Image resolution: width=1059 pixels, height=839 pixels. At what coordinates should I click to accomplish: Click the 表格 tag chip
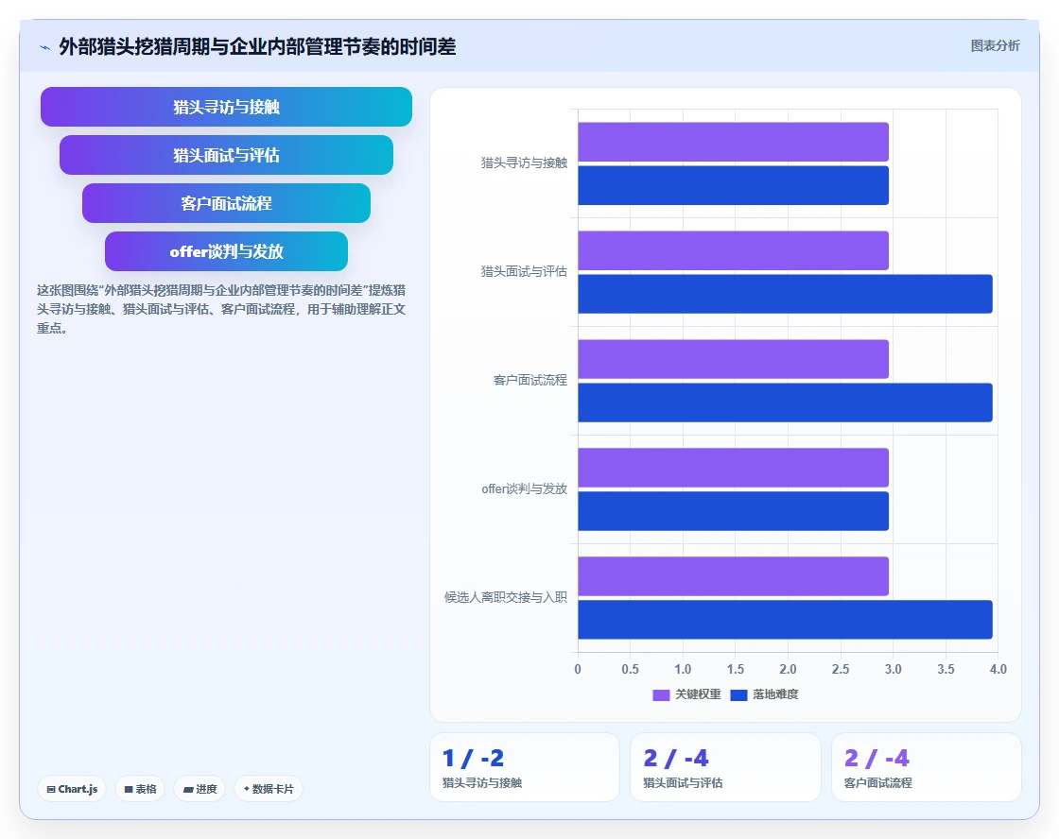tap(141, 788)
